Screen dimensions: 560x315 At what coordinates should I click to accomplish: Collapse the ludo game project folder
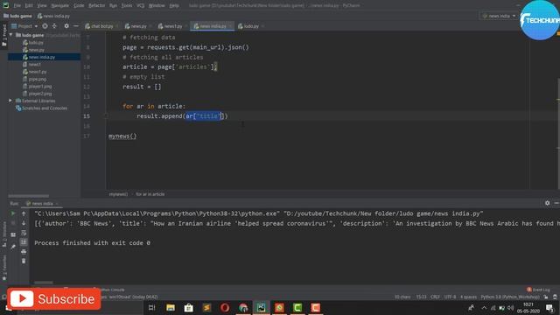(10, 35)
